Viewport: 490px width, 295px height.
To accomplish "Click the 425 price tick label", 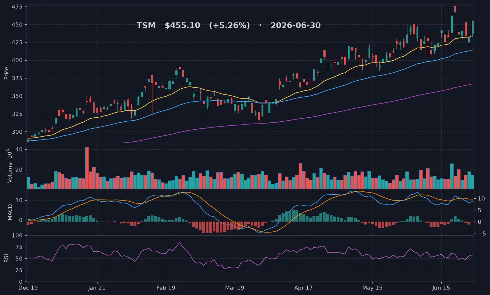I will (x=17, y=43).
